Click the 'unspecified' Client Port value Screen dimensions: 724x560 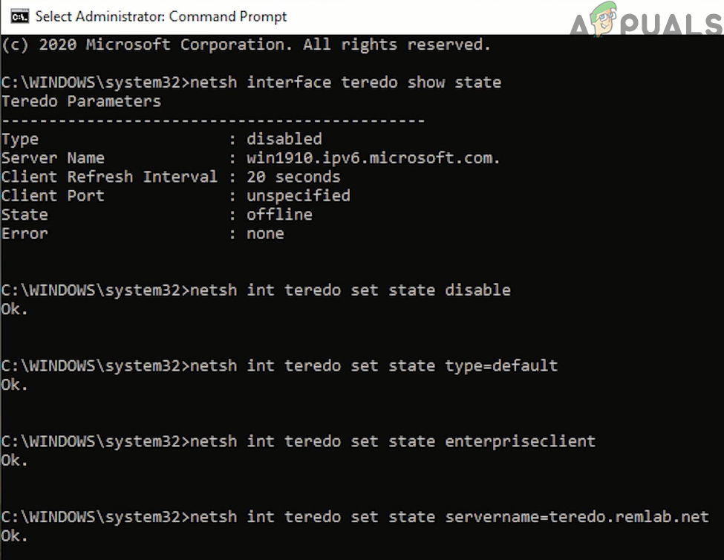[x=298, y=195]
